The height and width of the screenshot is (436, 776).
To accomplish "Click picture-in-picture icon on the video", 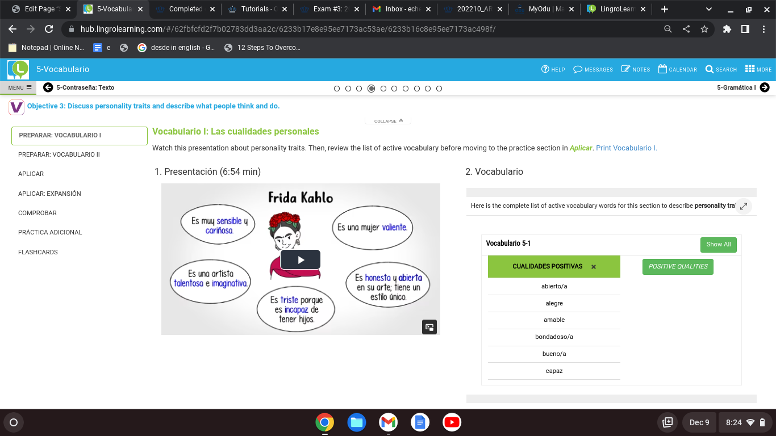I will 429,327.
